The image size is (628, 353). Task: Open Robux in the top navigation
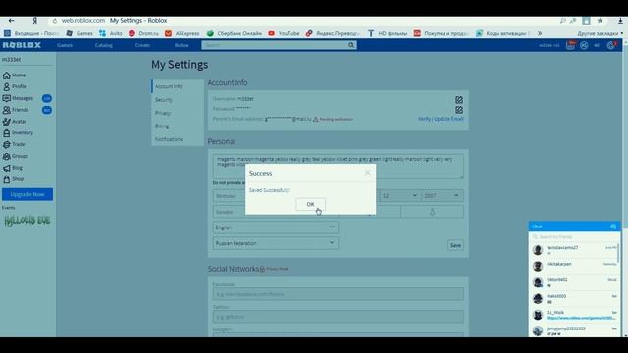[x=182, y=45]
